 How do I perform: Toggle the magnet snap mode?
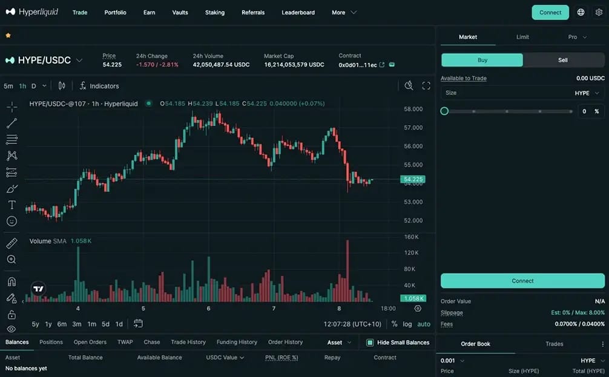click(x=12, y=281)
